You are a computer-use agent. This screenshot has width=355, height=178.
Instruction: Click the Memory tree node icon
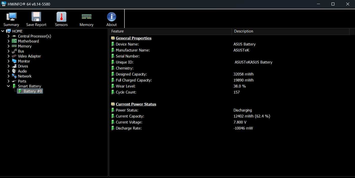coord(14,46)
